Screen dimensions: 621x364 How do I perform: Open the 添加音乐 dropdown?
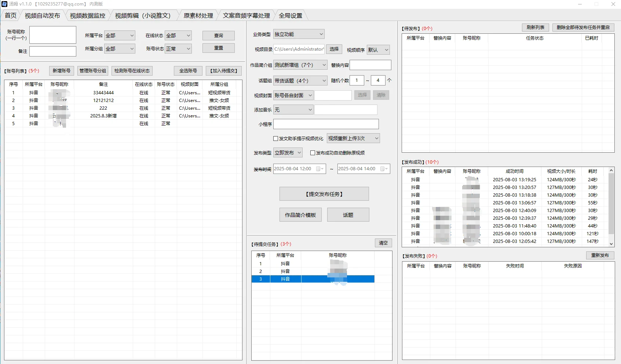coord(293,110)
